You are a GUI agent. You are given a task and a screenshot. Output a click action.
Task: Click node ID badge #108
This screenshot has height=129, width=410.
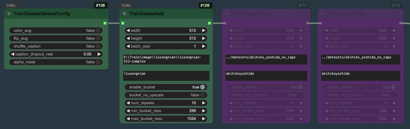click(101, 5)
